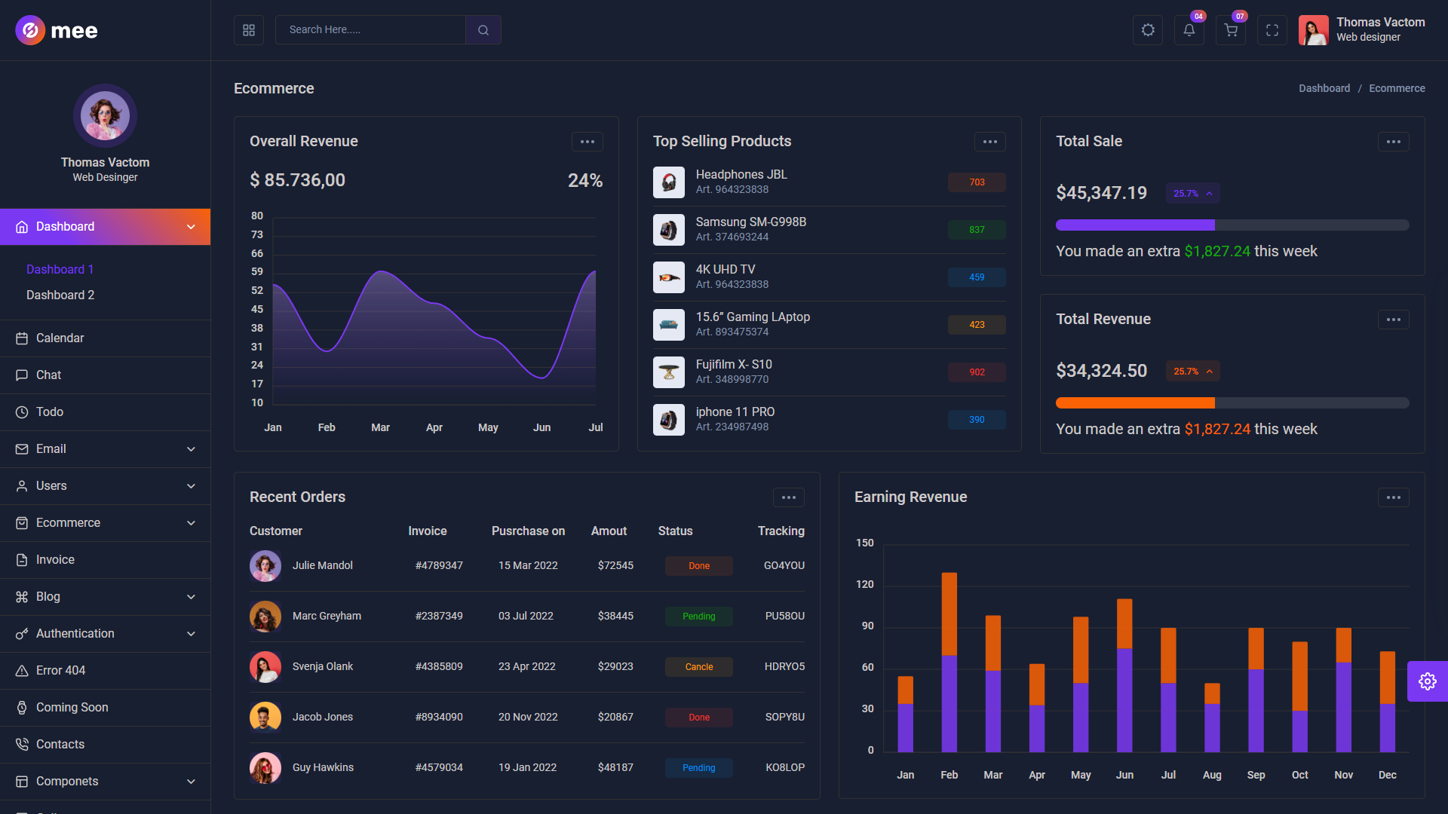Image resolution: width=1448 pixels, height=814 pixels.
Task: Click the Search Here input field
Action: click(x=370, y=30)
